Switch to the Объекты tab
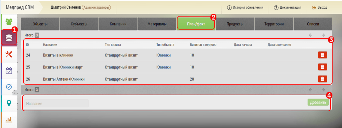Screen dimensions: 342x128 [40, 24]
